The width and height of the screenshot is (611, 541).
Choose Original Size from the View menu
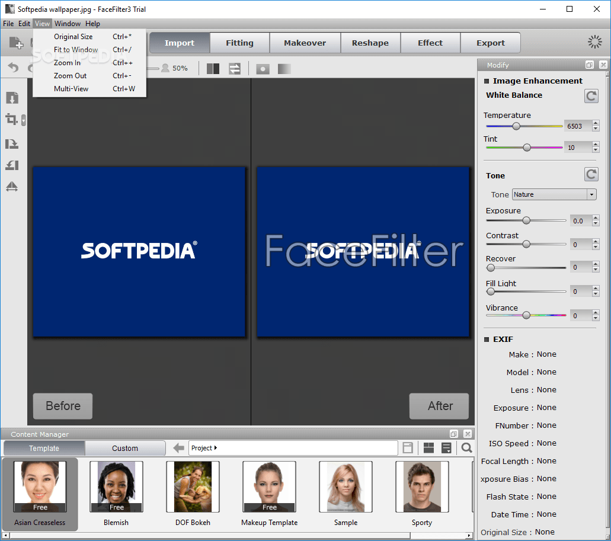point(89,37)
